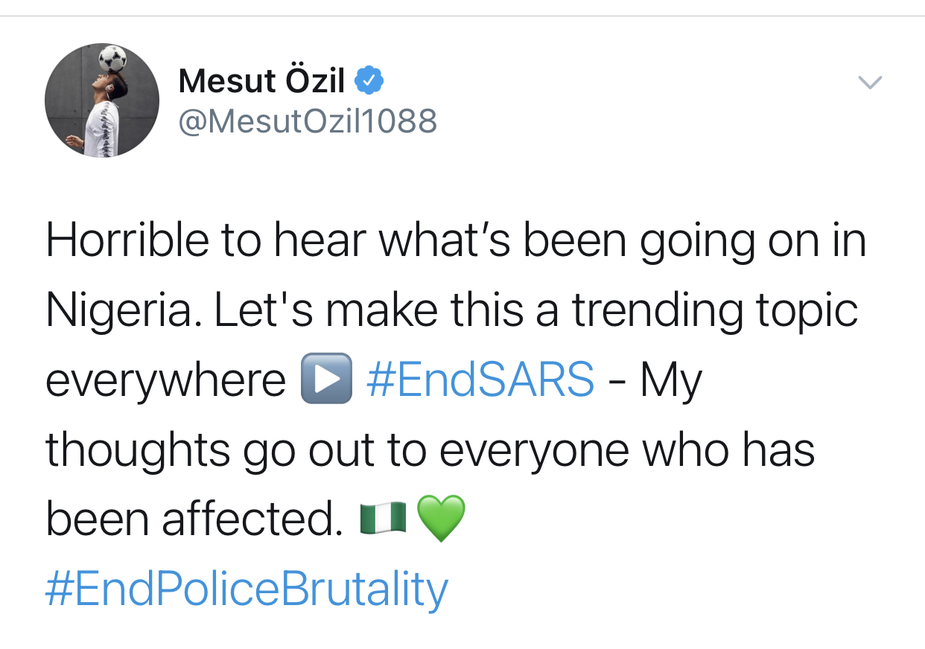This screenshot has width=925, height=649.
Task: Click the word "everywhere" in tweet
Action: 165,380
